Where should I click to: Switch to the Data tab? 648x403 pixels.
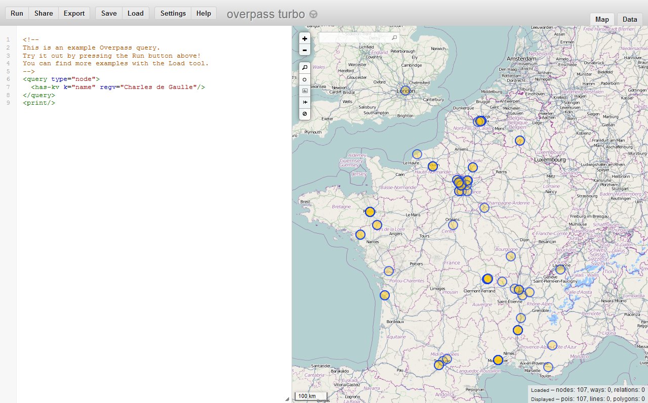point(630,19)
